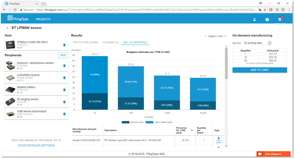Delete the STMicro Cortex M4 MCU host

pos(64,45)
